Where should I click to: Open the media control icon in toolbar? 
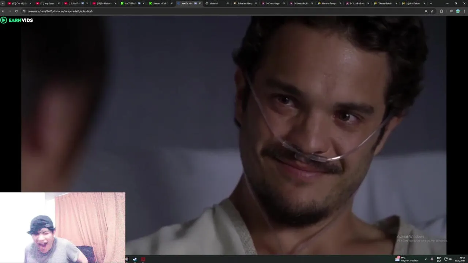pyautogui.click(x=451, y=11)
